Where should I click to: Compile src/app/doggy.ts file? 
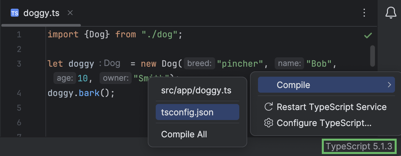196,90
